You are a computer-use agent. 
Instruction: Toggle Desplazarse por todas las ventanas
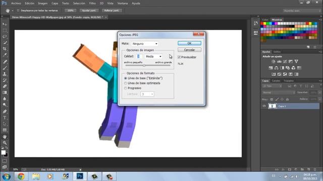pos(18,11)
